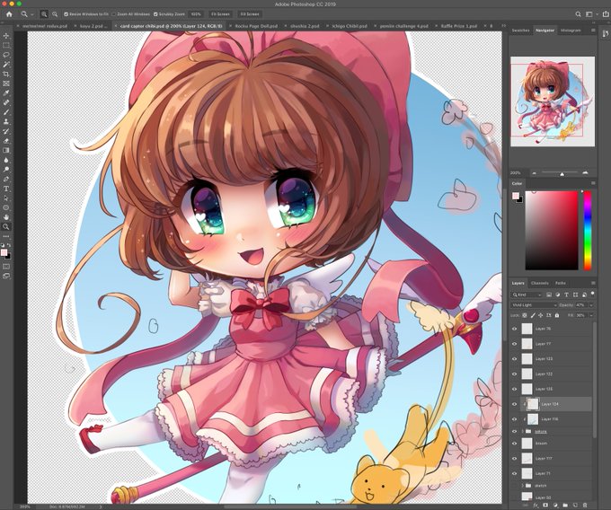Switch to the Channels tab
Screen dimensions: 611x510
(540, 283)
